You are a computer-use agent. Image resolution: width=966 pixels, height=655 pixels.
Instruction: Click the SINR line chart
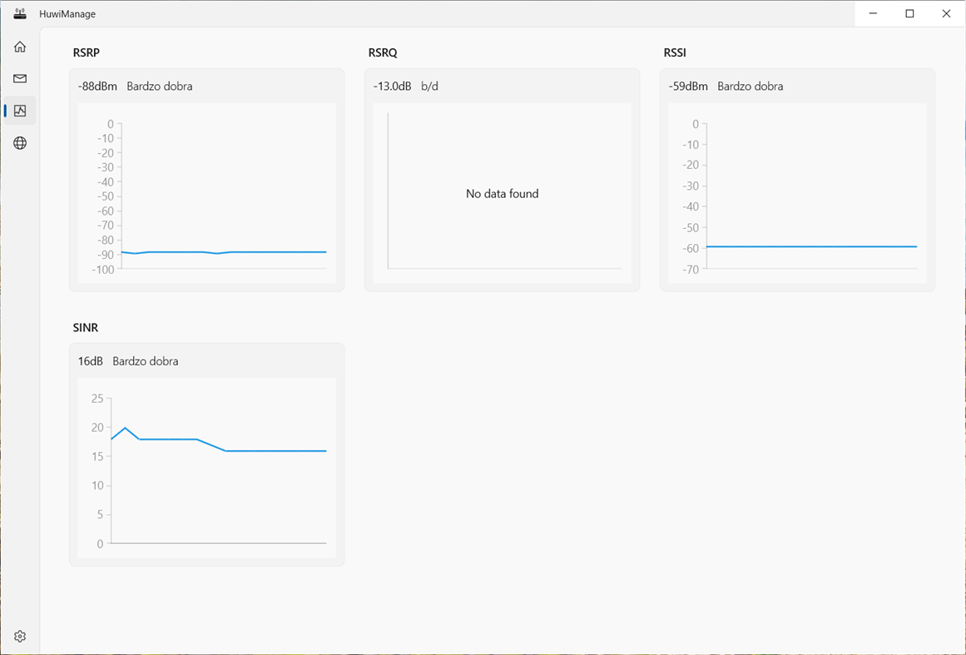(x=207, y=469)
